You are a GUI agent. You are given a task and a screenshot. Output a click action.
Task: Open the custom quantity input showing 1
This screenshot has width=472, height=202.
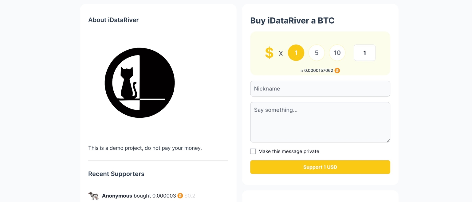tap(364, 52)
